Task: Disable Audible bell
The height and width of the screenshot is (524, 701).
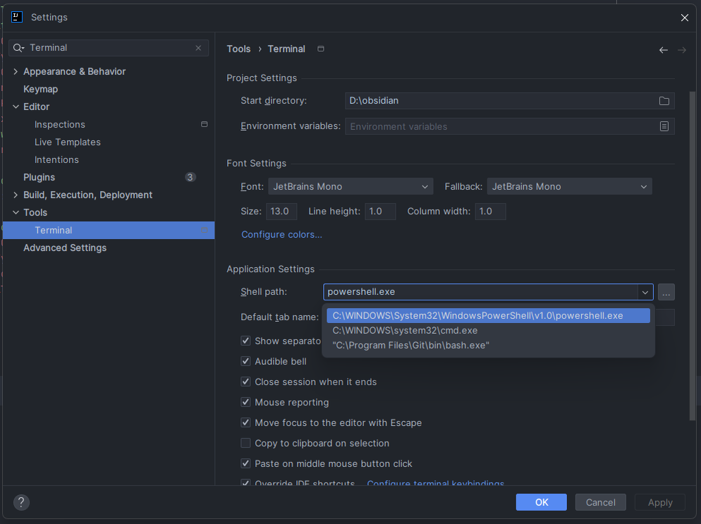Action: coord(245,361)
